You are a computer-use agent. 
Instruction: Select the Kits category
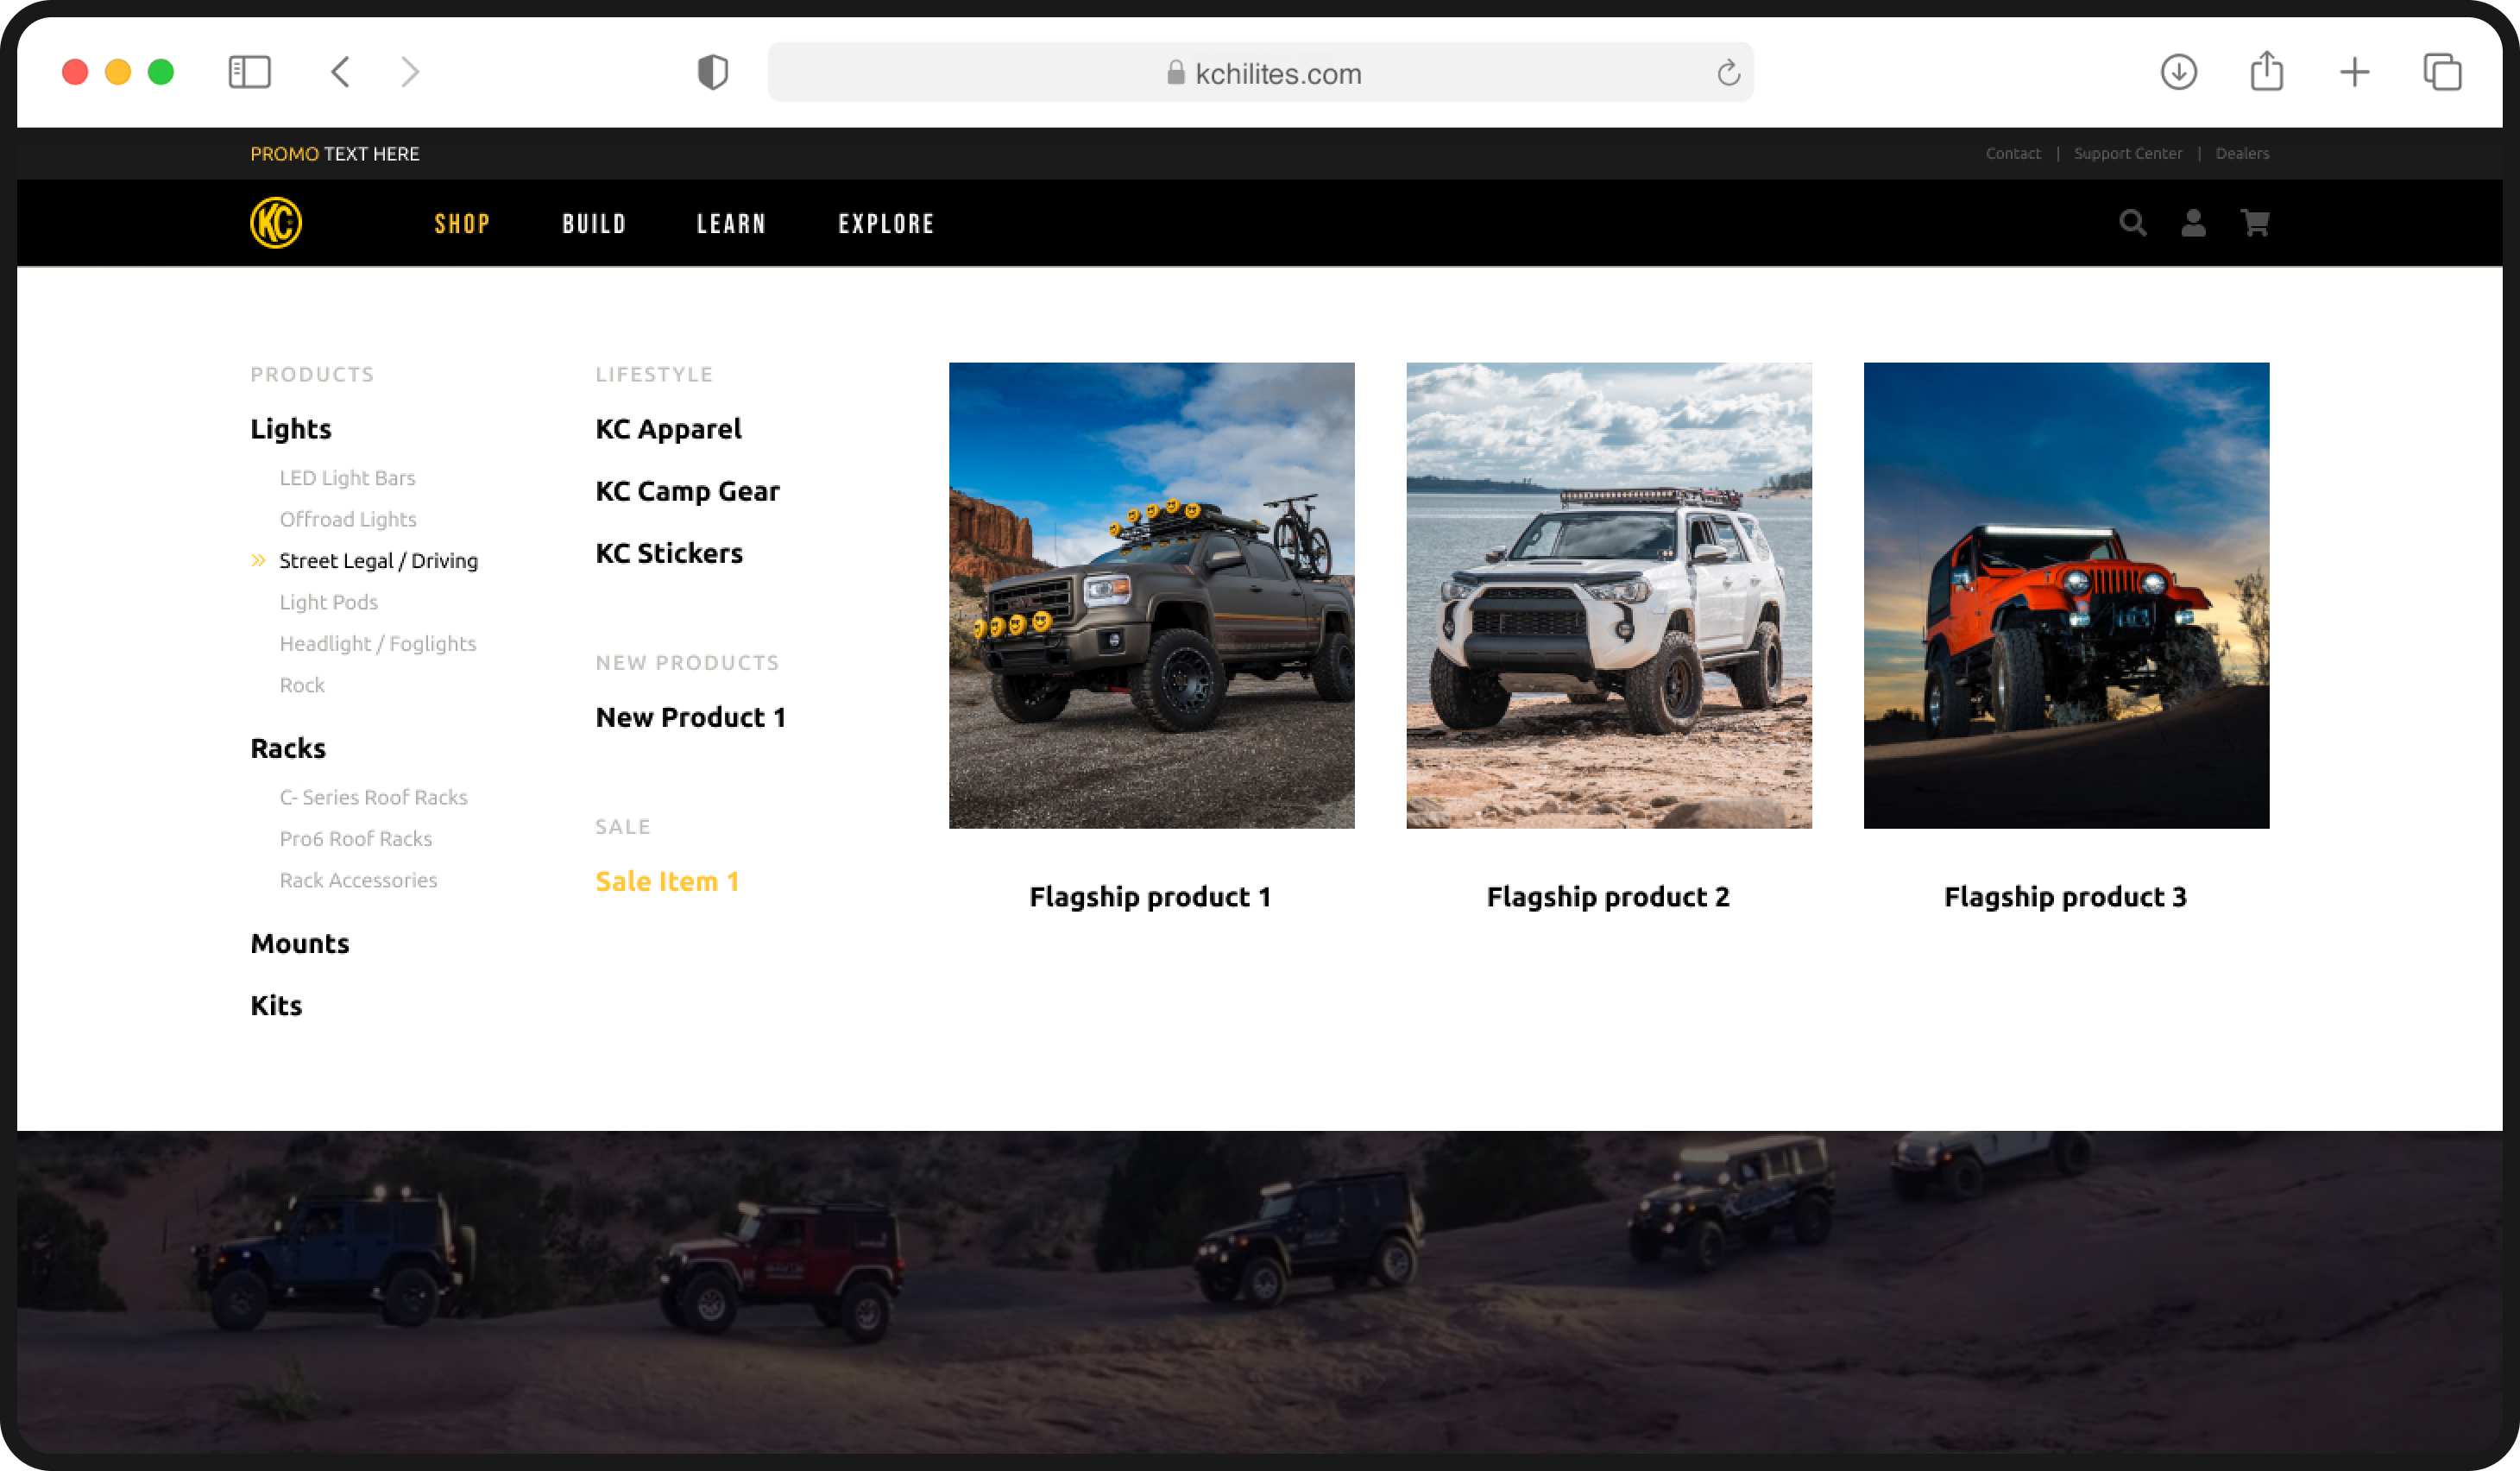point(276,1005)
